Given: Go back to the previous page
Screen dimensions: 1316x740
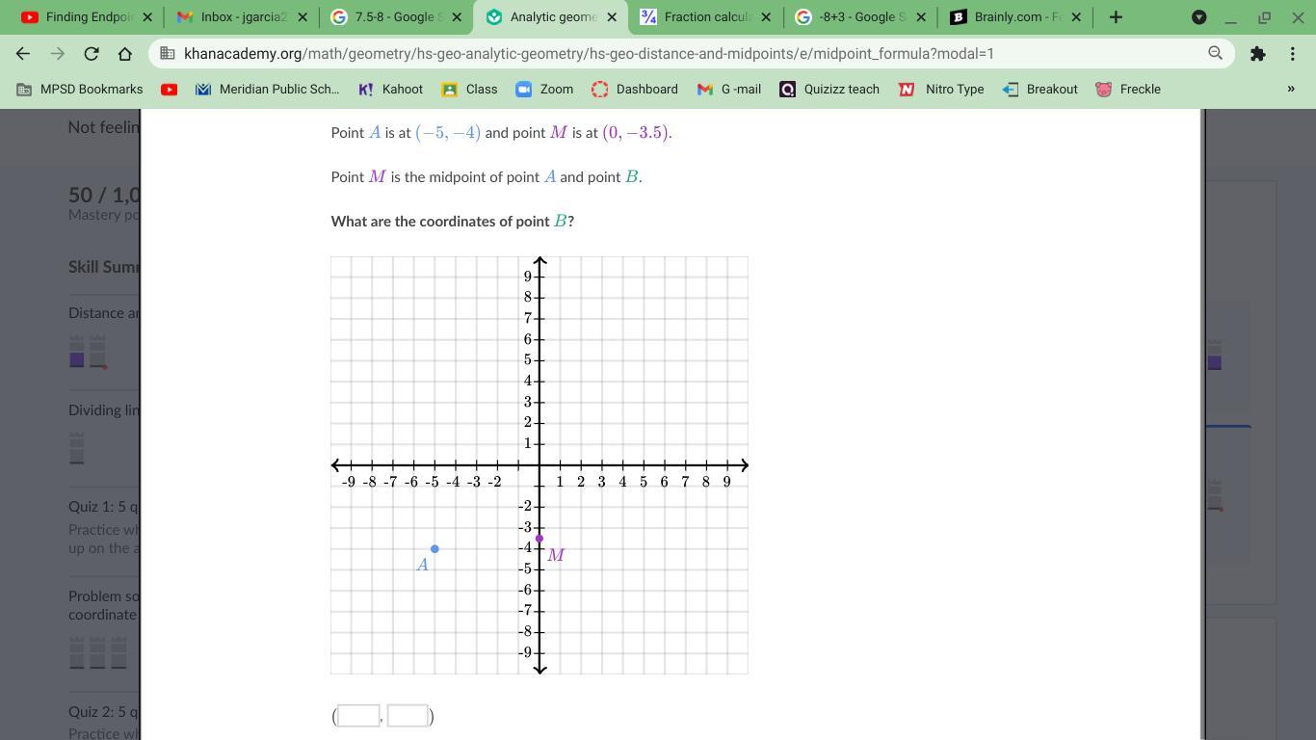Looking at the screenshot, I should (x=23, y=54).
